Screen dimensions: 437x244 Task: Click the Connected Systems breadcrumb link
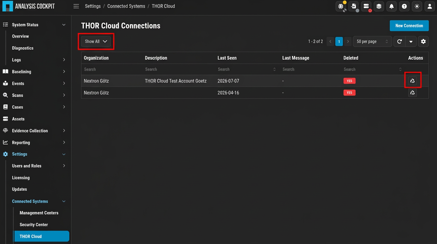point(126,6)
